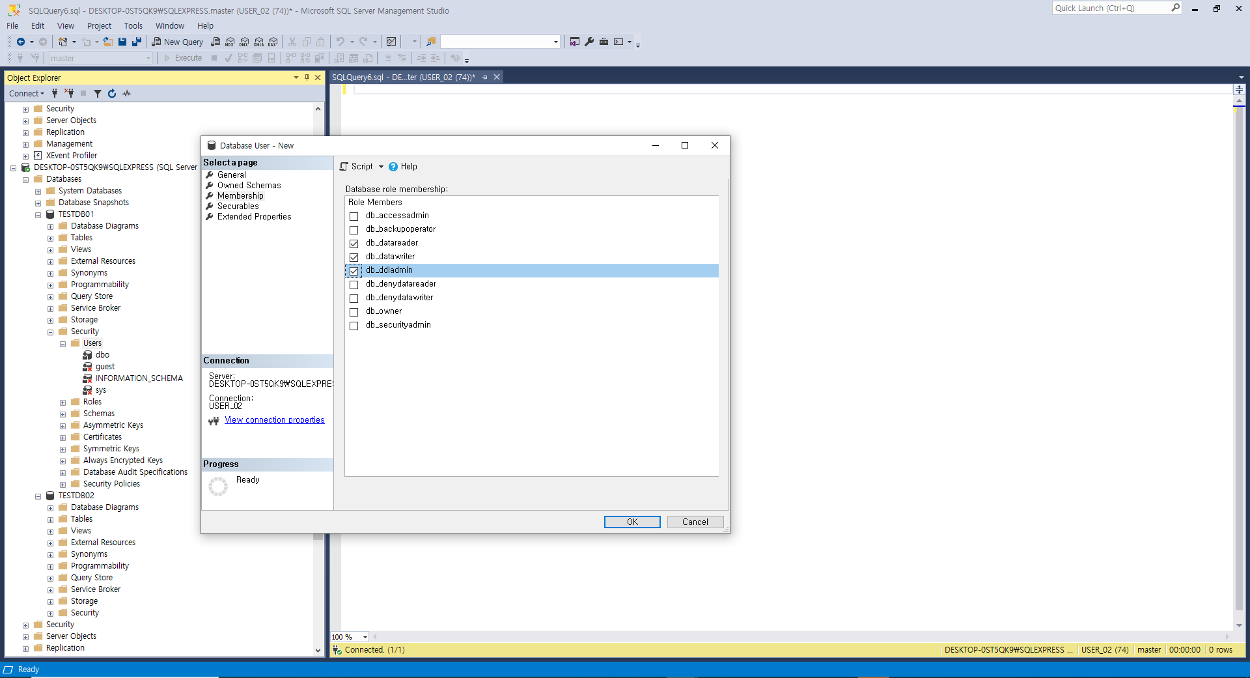Viewport: 1250px width, 678px height.
Task: Click the Connect Object Explorer plug icon
Action: pyautogui.click(x=55, y=93)
